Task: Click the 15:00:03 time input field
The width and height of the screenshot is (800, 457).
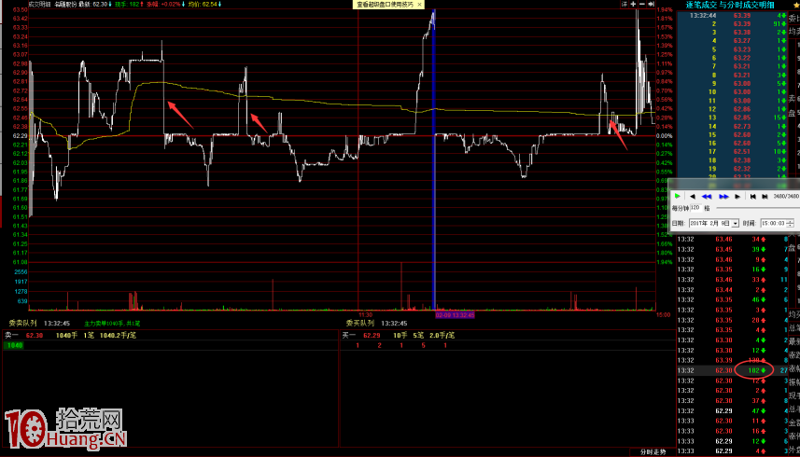Action: [x=773, y=223]
